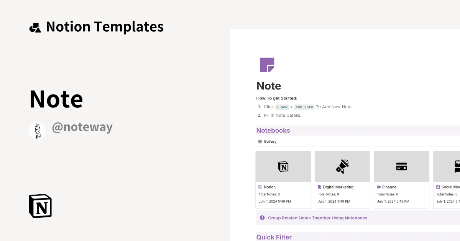Click the Social Media notebook cover icon

pos(457,166)
